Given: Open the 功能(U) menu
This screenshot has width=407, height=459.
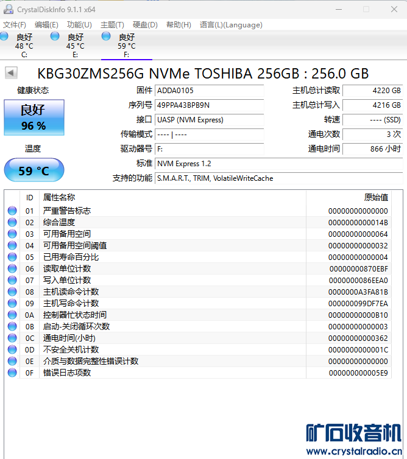Looking at the screenshot, I should 79,25.
